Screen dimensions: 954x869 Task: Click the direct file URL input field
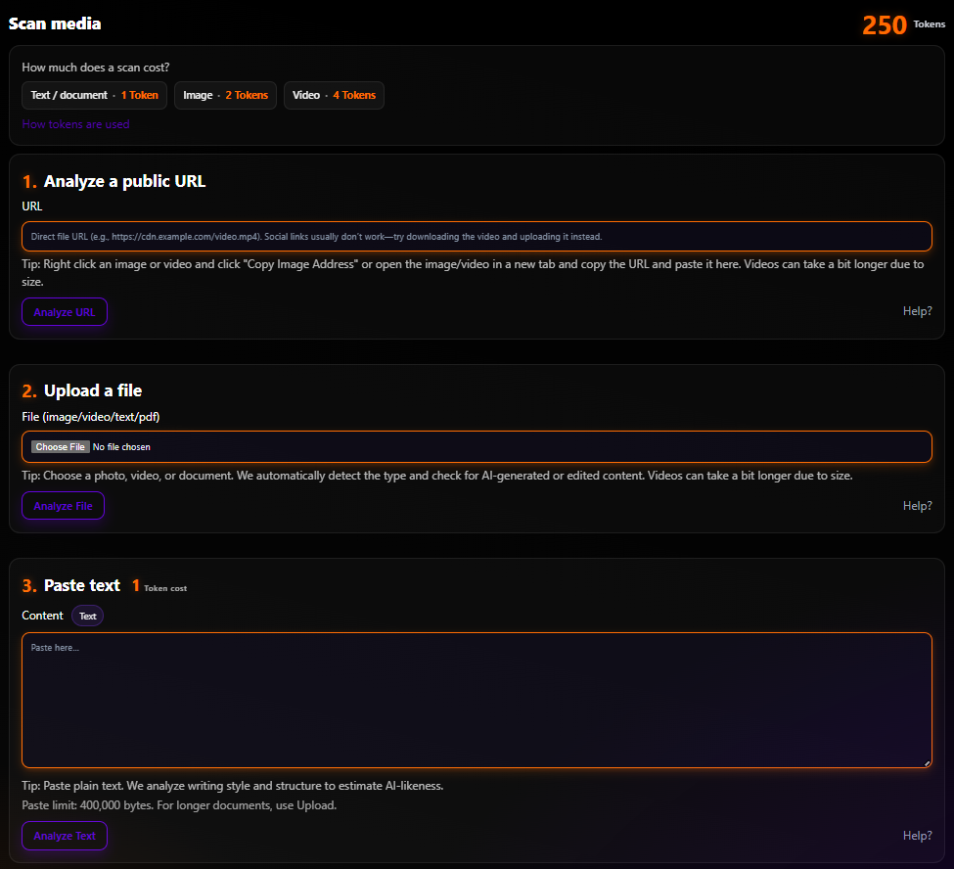477,236
